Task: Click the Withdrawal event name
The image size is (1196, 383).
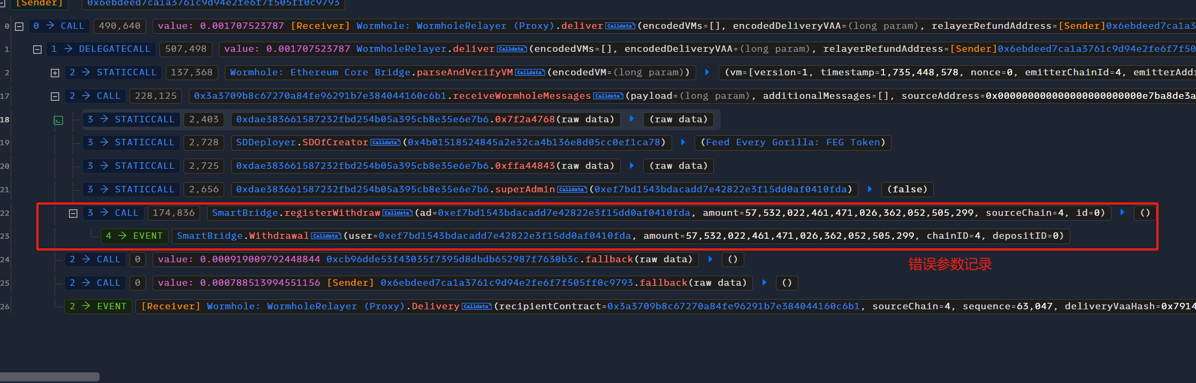Action: (279, 236)
